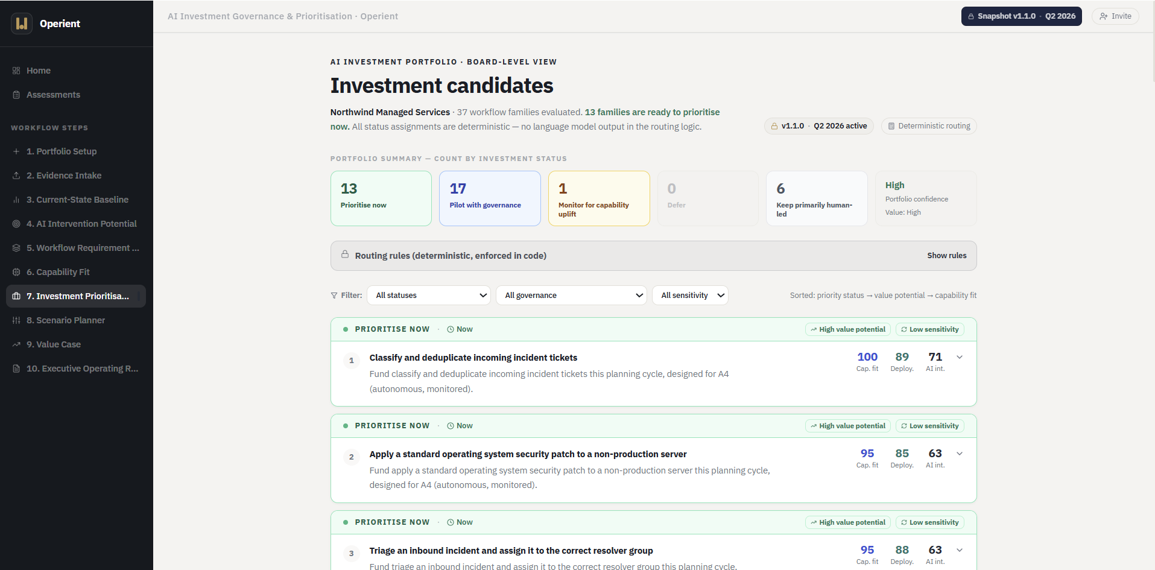
Task: Select the 1 Monitor for capability uplift card
Action: 599,198
